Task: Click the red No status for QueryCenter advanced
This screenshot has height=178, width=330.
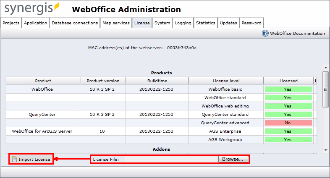Action: point(288,123)
